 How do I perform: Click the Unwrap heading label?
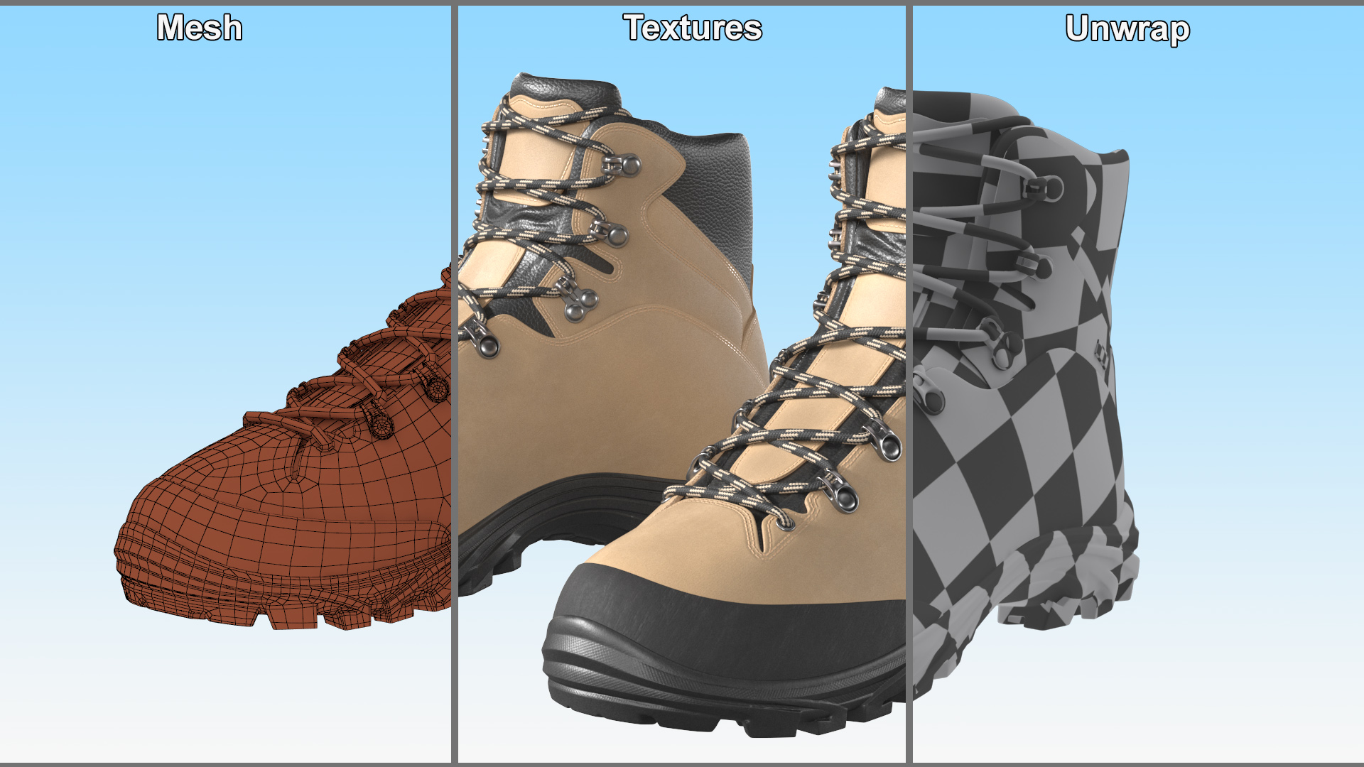click(x=1127, y=29)
